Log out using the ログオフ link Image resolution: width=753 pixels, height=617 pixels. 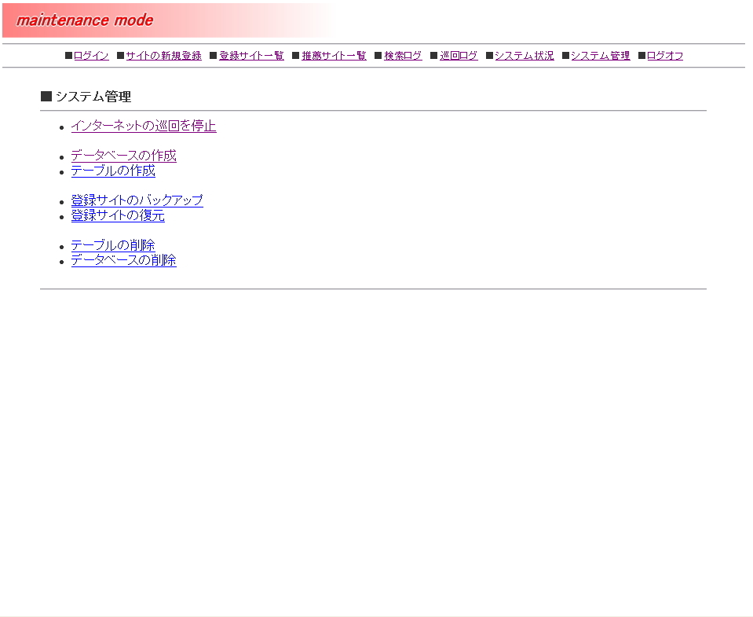click(x=665, y=56)
